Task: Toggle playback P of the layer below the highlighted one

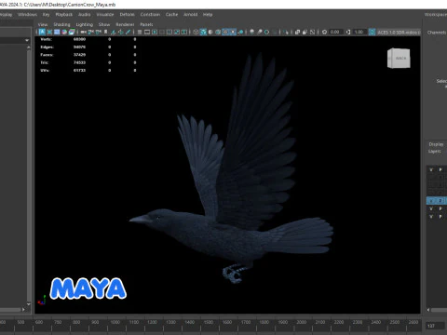Action: pos(440,208)
